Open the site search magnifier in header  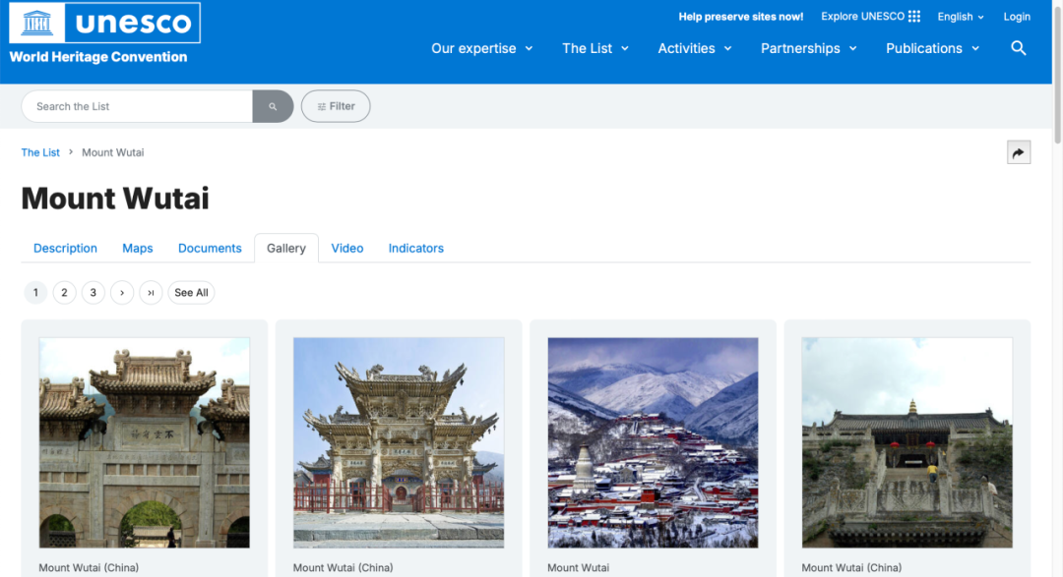pyautogui.click(x=1019, y=48)
